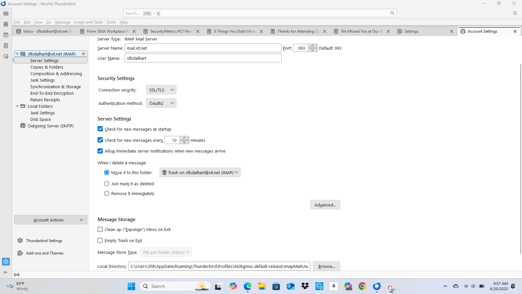Image resolution: width=522 pixels, height=294 pixels.
Task: Open Account Actions dropdown
Action: pyautogui.click(x=51, y=220)
